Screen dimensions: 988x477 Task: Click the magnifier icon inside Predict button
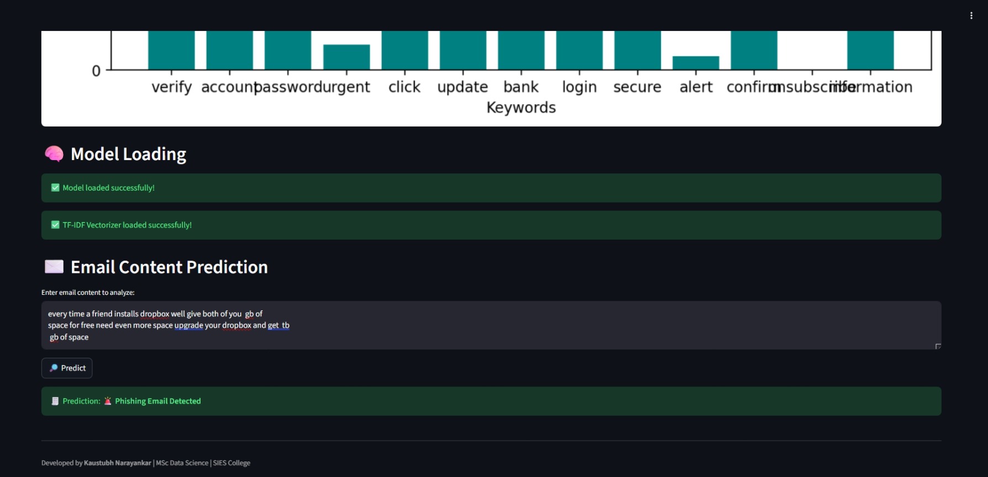pos(54,368)
